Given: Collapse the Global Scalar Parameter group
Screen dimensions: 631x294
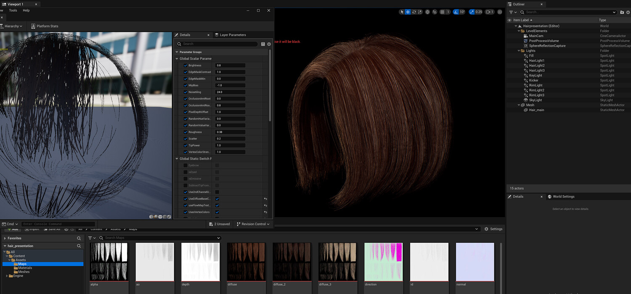Looking at the screenshot, I should [x=177, y=59].
